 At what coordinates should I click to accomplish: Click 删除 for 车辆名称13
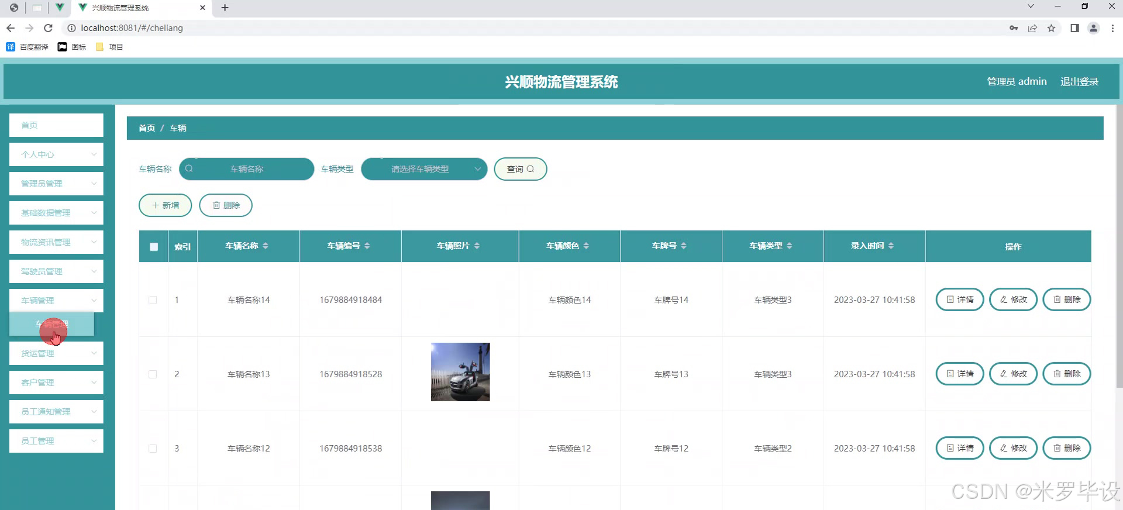click(x=1067, y=374)
